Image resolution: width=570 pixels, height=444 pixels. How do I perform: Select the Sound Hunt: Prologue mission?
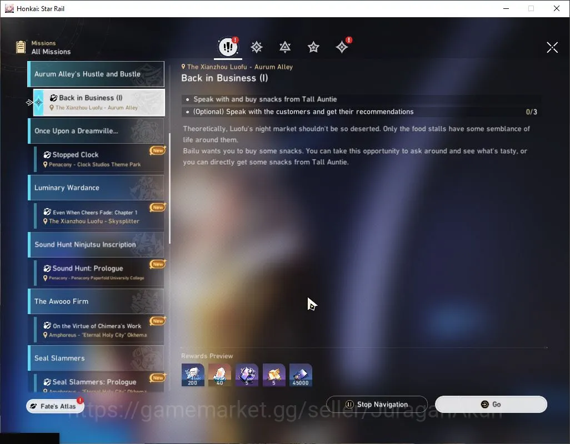point(99,273)
